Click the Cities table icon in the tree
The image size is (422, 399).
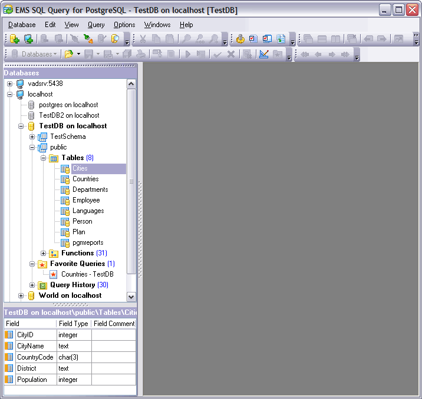click(x=65, y=169)
